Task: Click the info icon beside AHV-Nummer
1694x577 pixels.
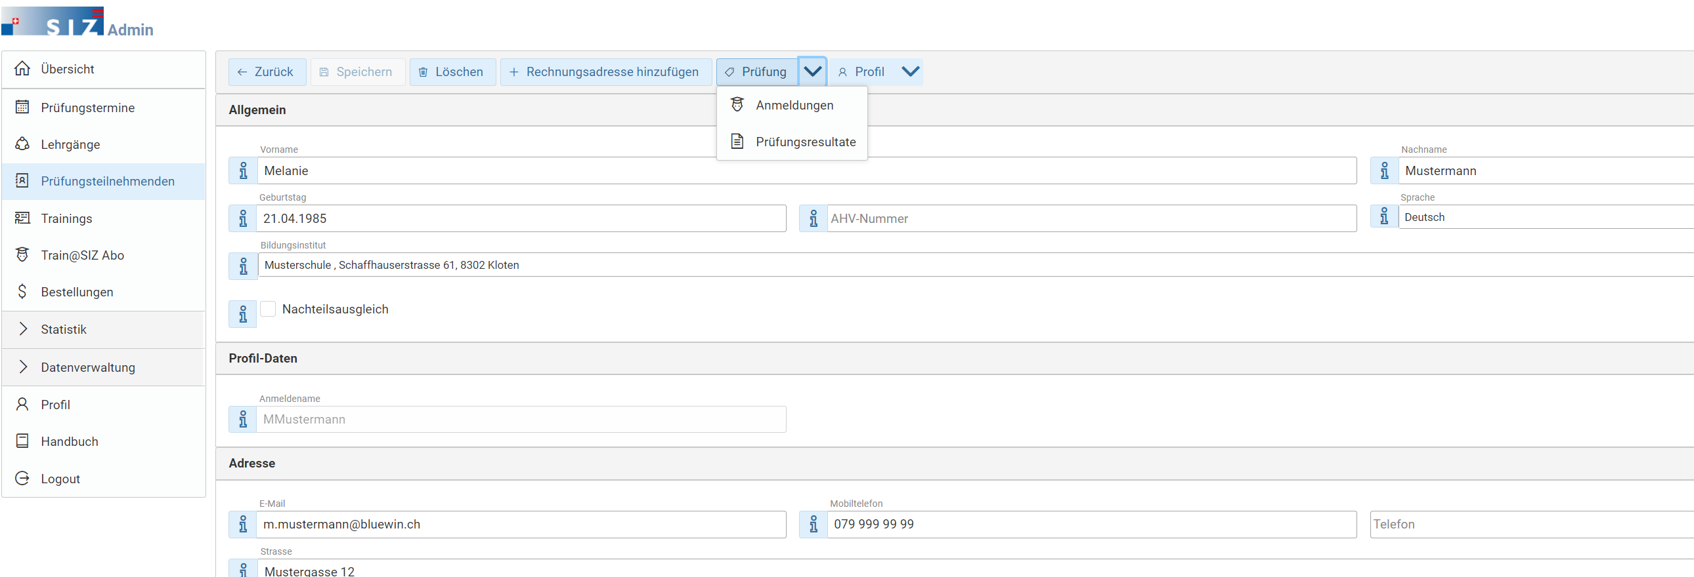Action: tap(814, 218)
